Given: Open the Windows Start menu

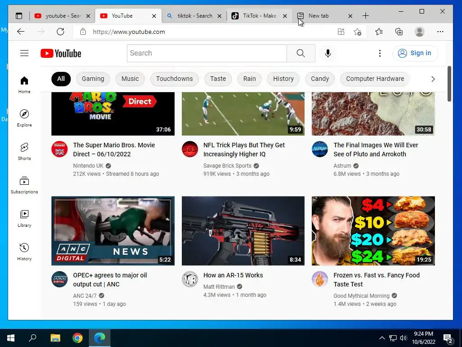Looking at the screenshot, I should [x=11, y=338].
